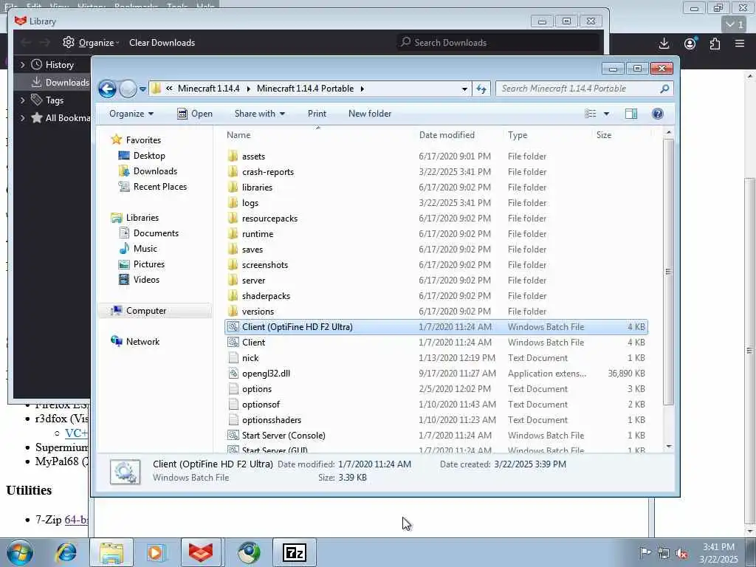Select the libraries folder icon in file list
This screenshot has height=567, width=756.
233,187
